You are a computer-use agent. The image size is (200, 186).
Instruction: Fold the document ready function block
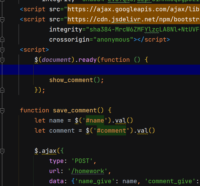pyautogui.click(x=2, y=60)
